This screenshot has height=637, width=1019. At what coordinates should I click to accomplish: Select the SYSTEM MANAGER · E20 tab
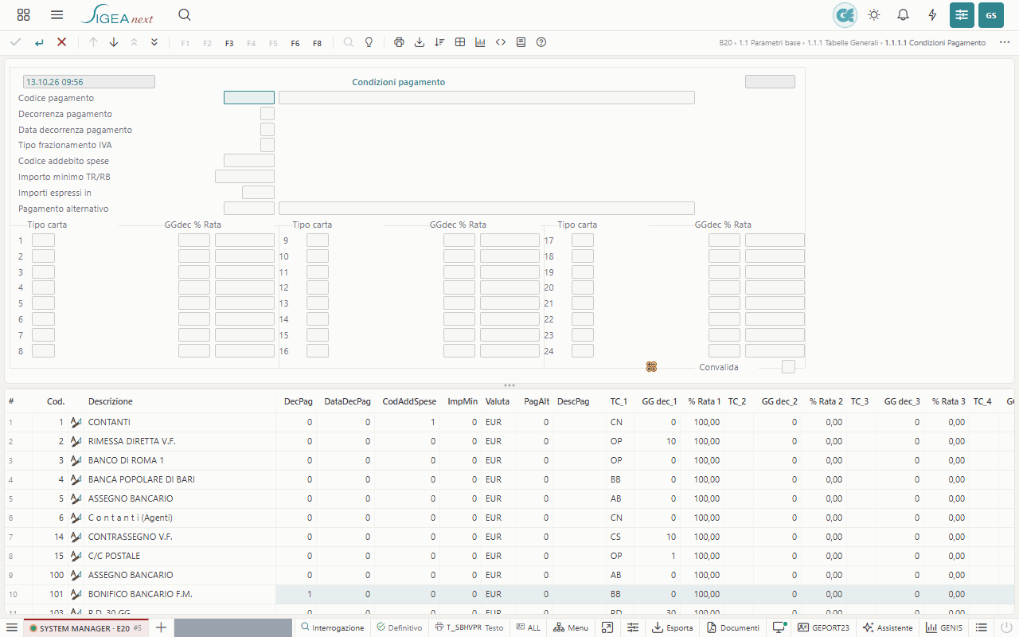(85, 627)
